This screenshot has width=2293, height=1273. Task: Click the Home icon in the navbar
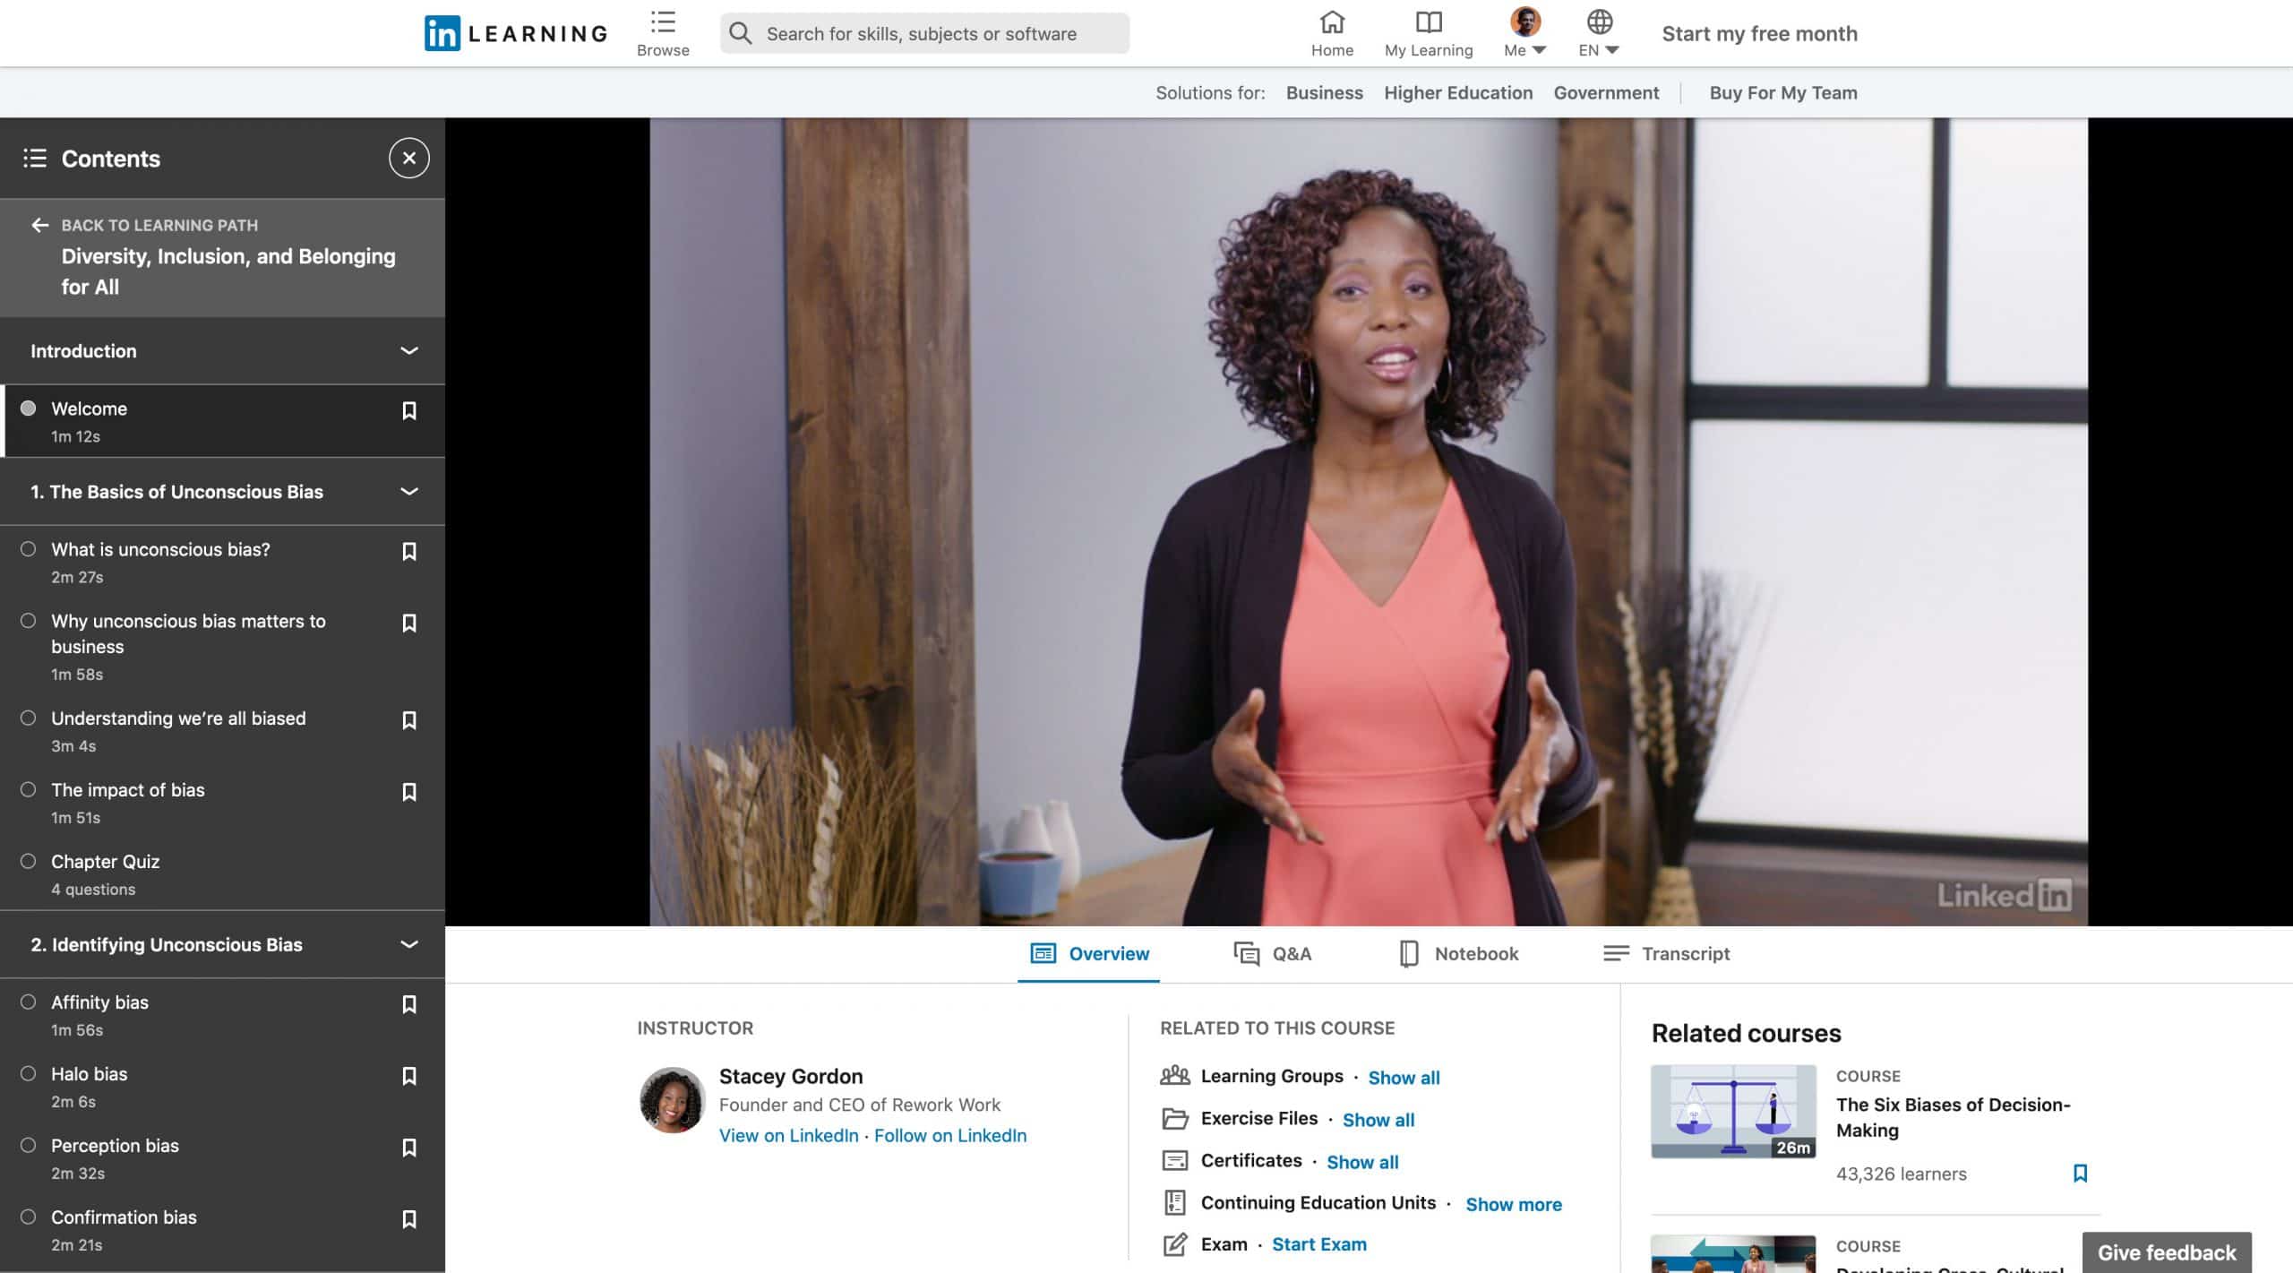1332,31
